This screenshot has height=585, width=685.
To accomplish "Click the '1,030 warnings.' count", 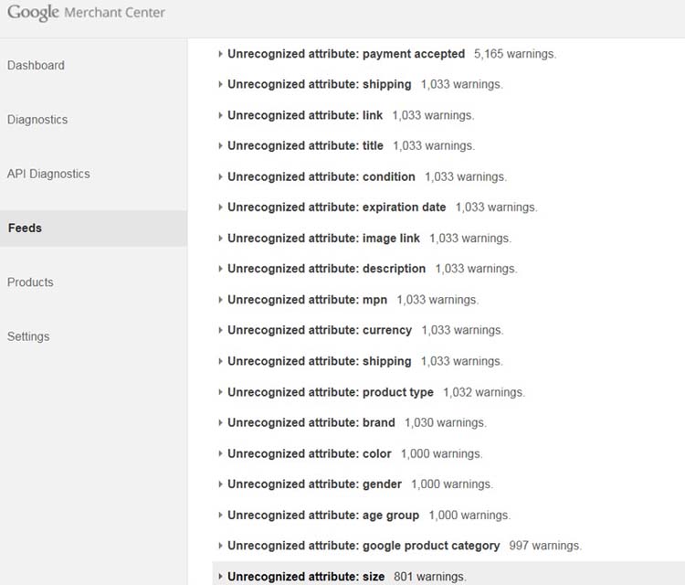I will pos(445,423).
